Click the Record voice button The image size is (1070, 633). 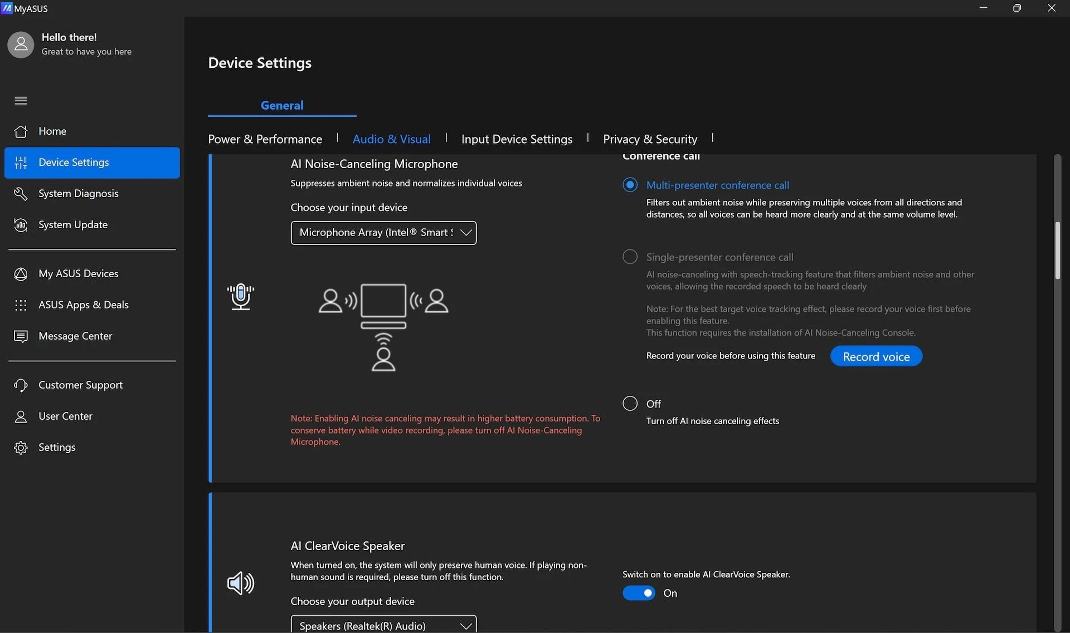(x=876, y=356)
